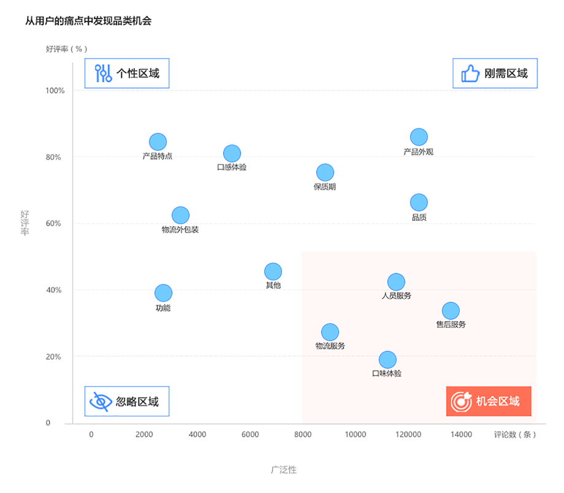
Task: Click the 刚需区域 label text
Action: 506,73
